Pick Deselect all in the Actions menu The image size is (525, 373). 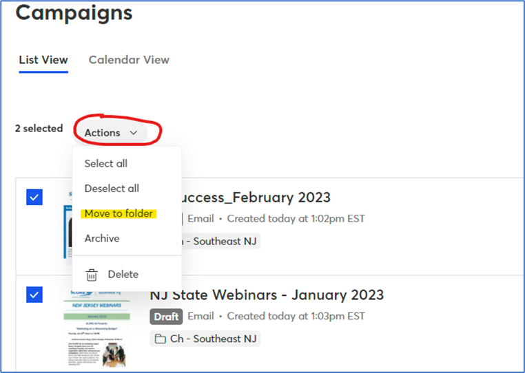(112, 189)
